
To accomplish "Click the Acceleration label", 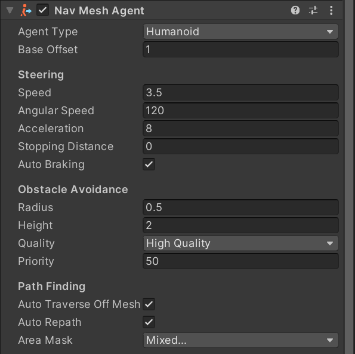I will pyautogui.click(x=51, y=129).
